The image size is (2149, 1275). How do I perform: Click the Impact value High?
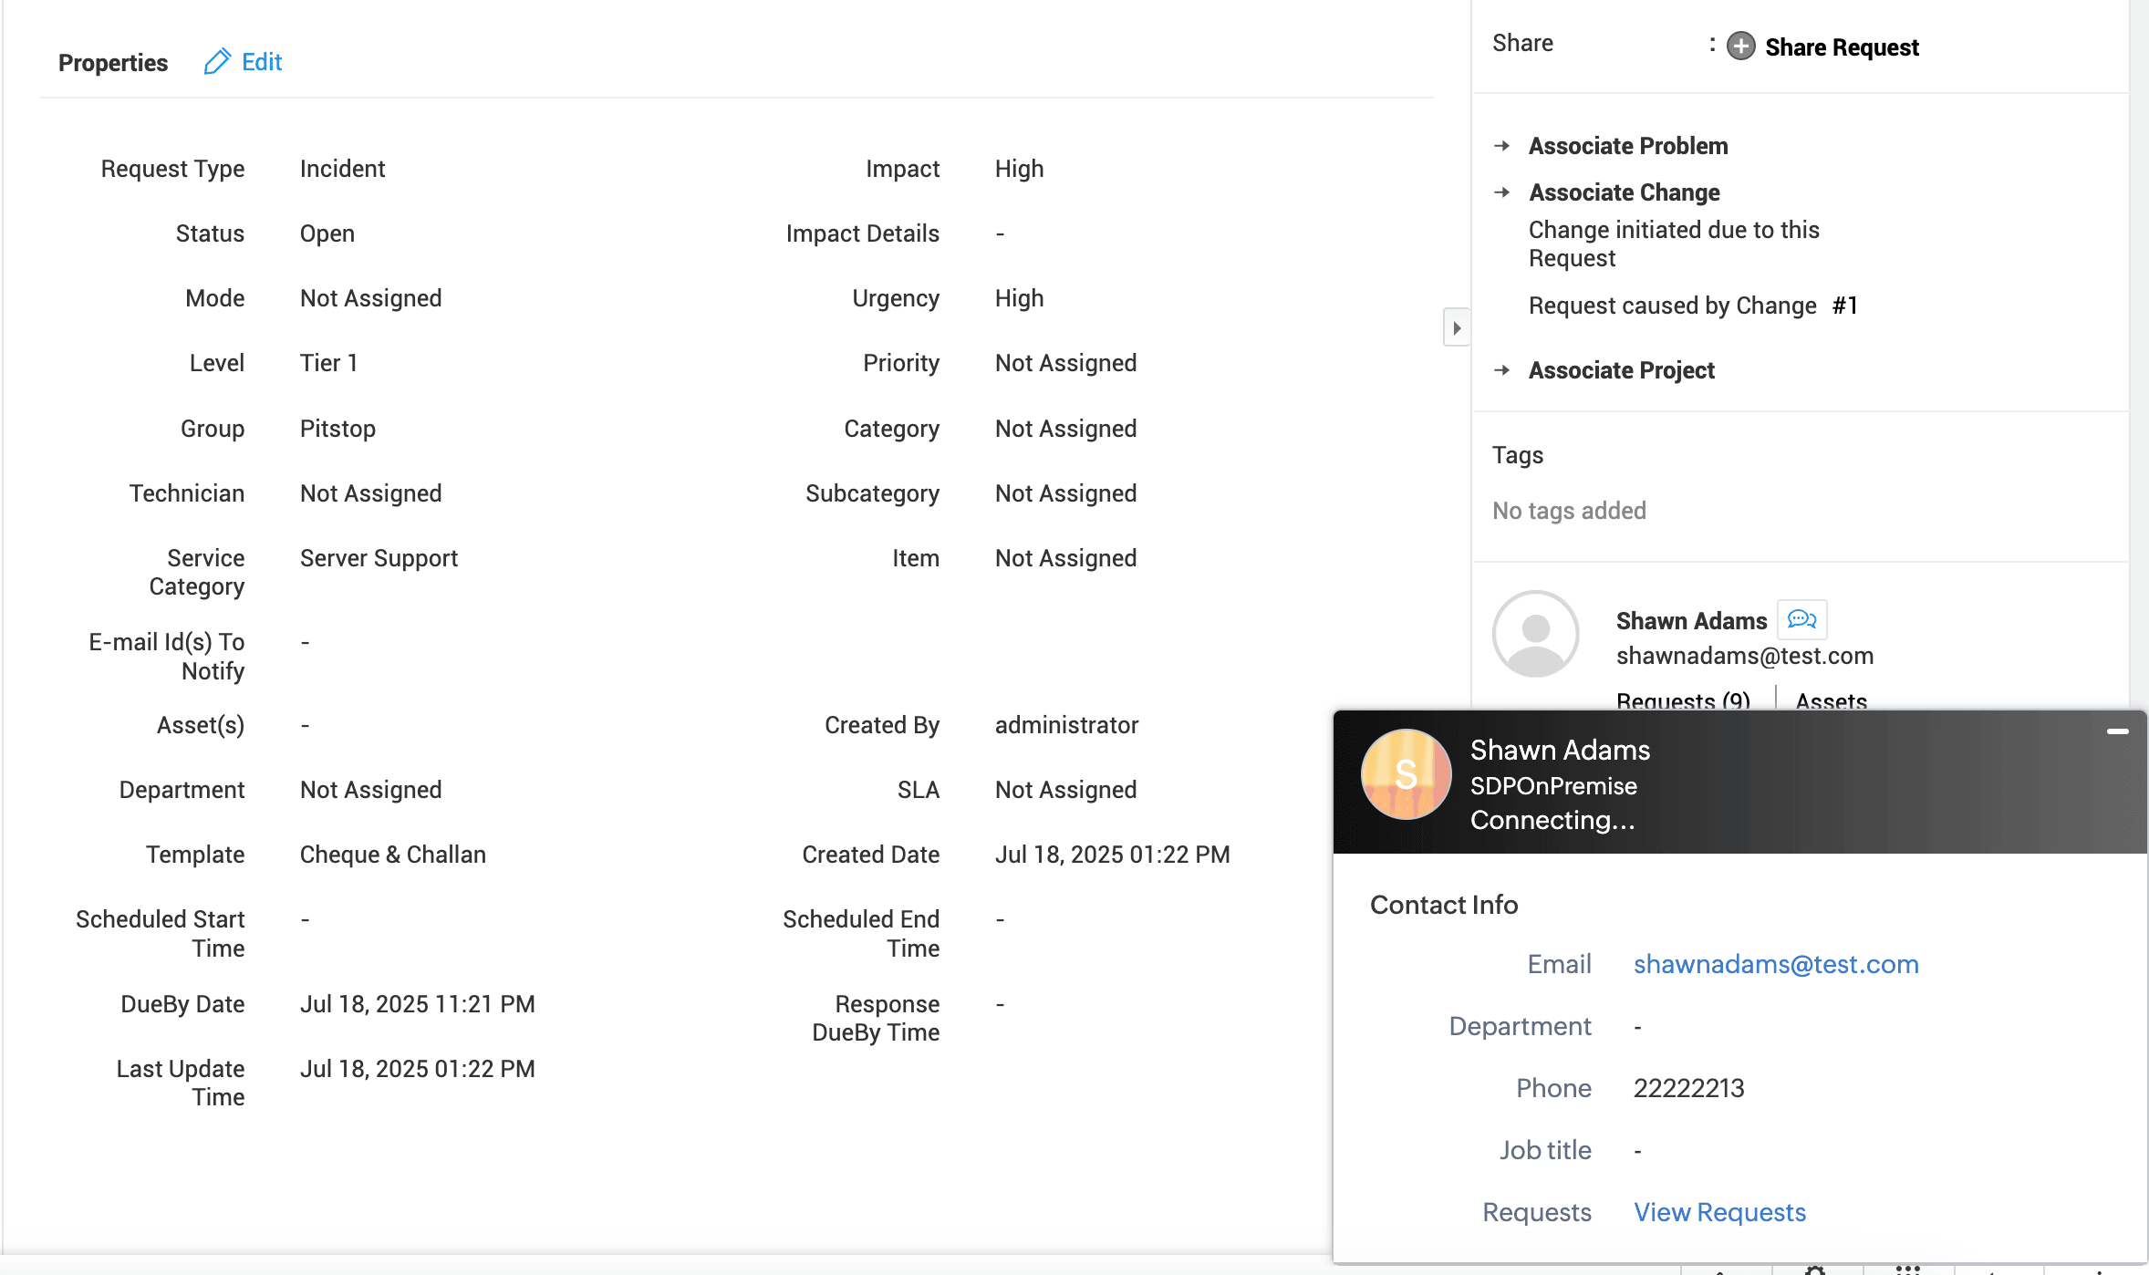pyautogui.click(x=1019, y=169)
